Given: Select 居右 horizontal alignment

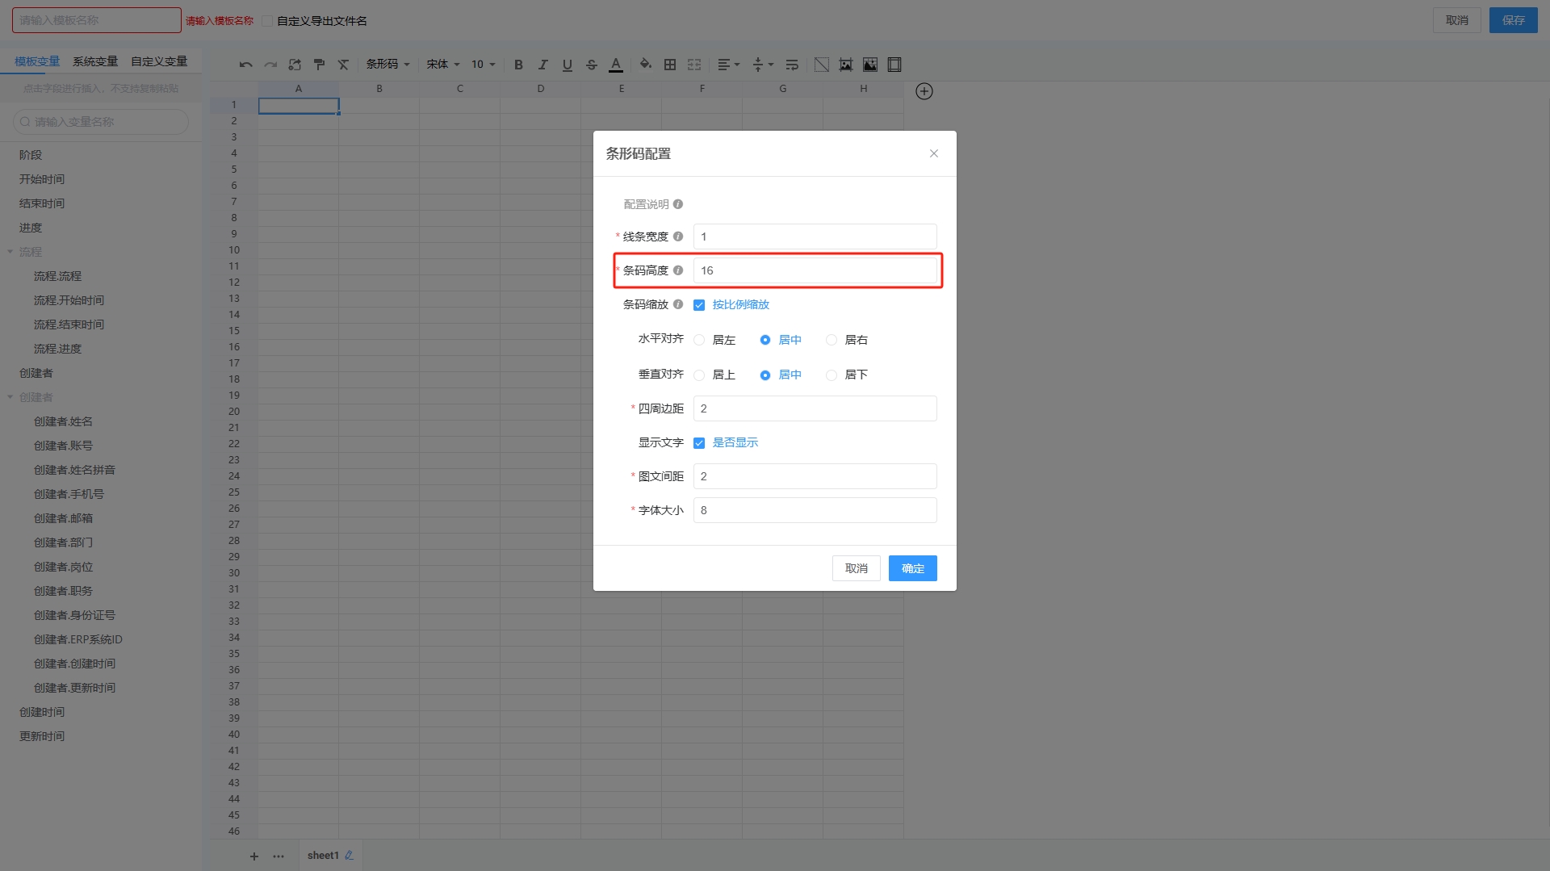Looking at the screenshot, I should [832, 340].
